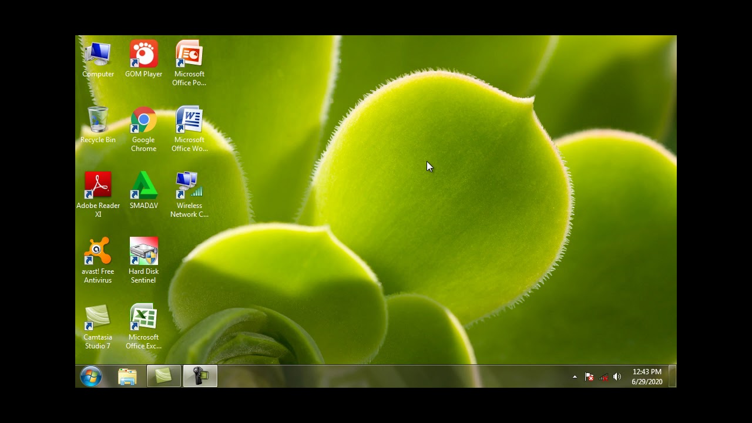Image resolution: width=752 pixels, height=423 pixels.
Task: Select the Camtasia Studio 7 shortcut
Action: [x=98, y=327]
